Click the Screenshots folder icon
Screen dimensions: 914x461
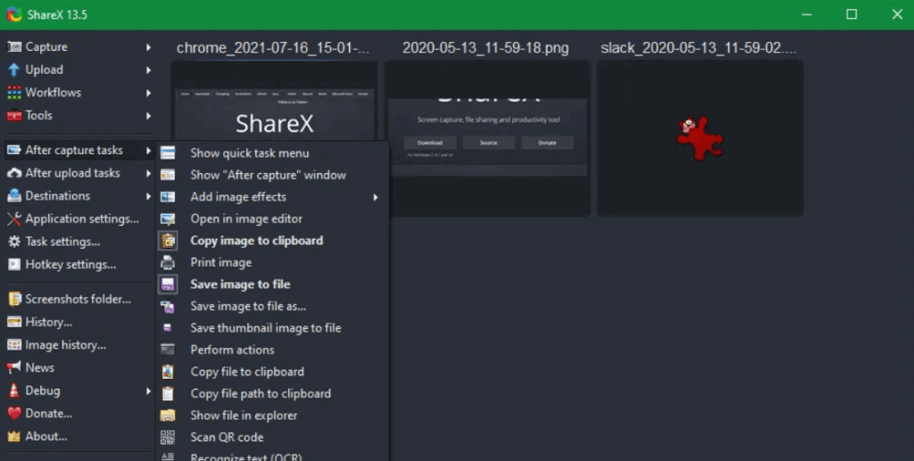click(14, 300)
